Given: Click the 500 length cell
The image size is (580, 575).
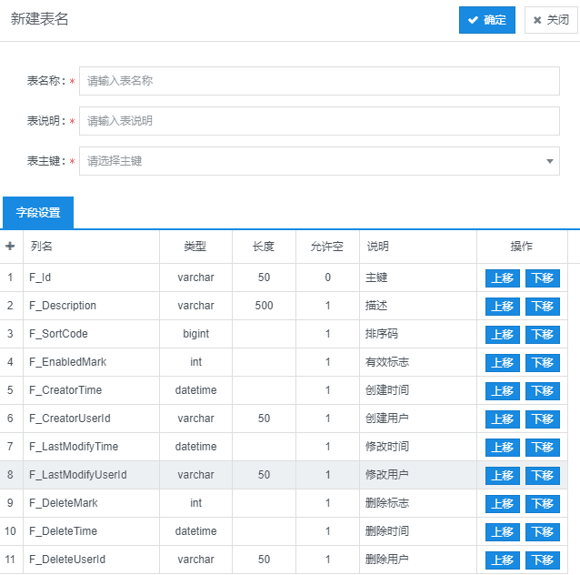Looking at the screenshot, I should pyautogui.click(x=264, y=306).
